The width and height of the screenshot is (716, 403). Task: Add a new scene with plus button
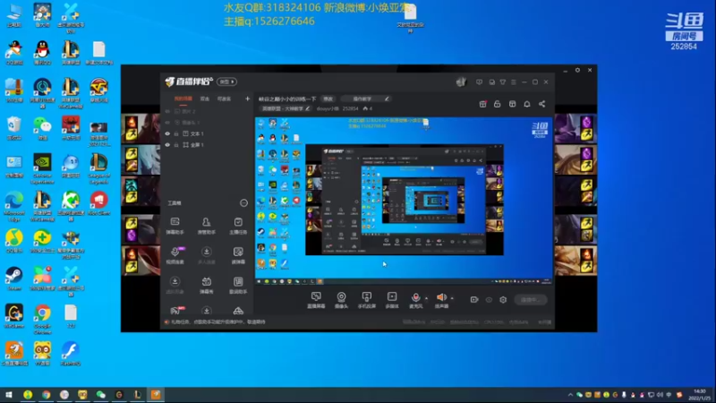click(247, 99)
